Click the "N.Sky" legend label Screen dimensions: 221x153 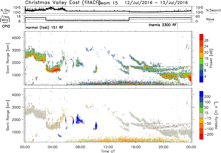pyautogui.click(x=5, y=10)
